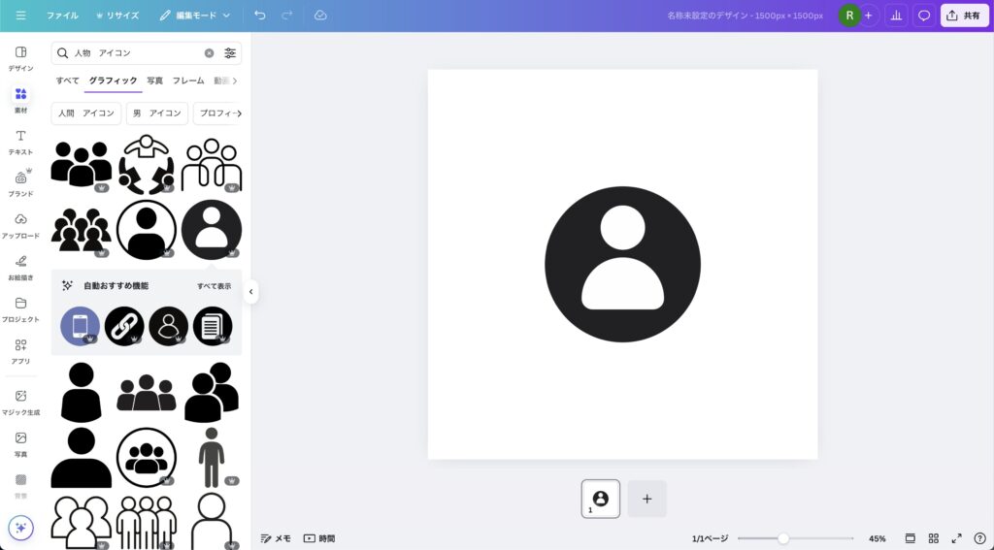Toggle fullscreen presentation mode
994x550 pixels.
pos(956,538)
